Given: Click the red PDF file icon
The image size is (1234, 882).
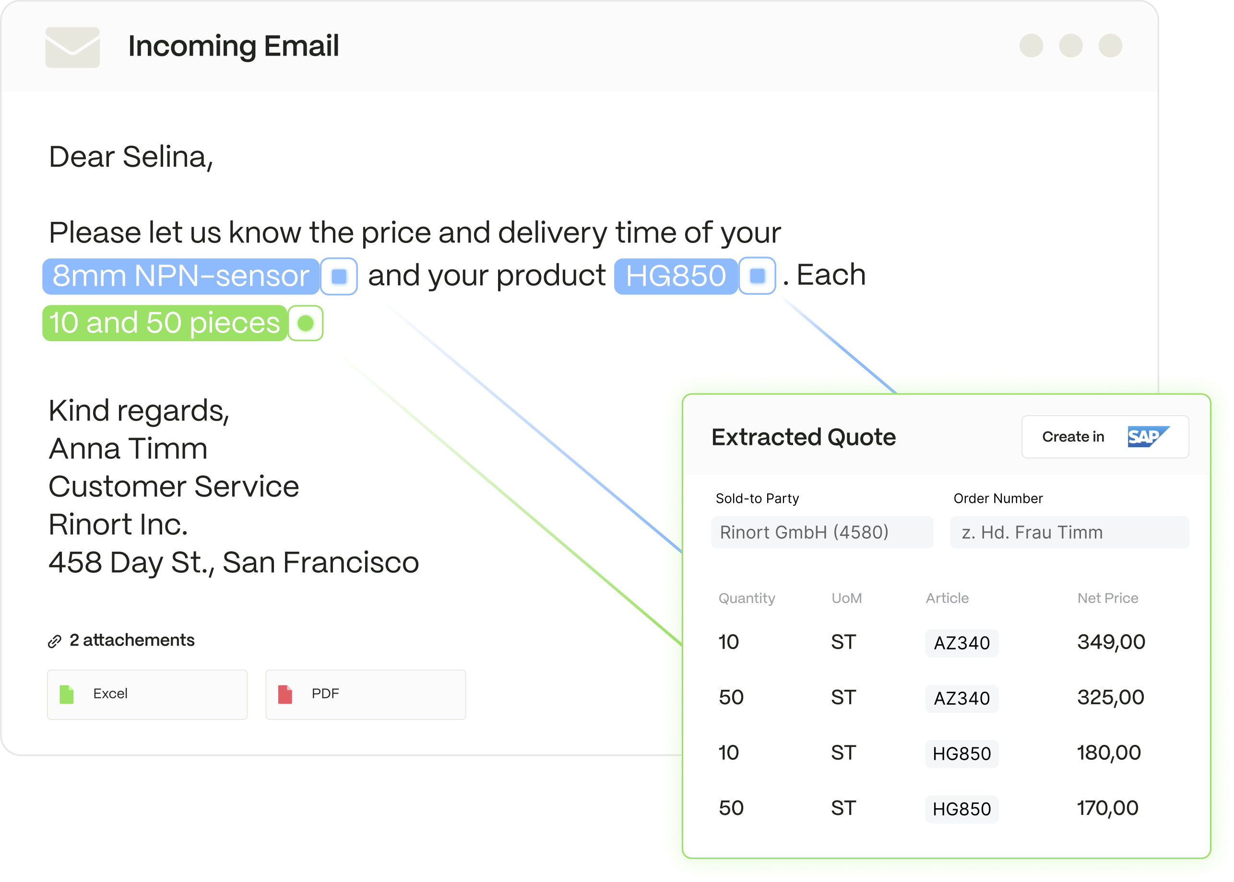Looking at the screenshot, I should click(x=285, y=695).
